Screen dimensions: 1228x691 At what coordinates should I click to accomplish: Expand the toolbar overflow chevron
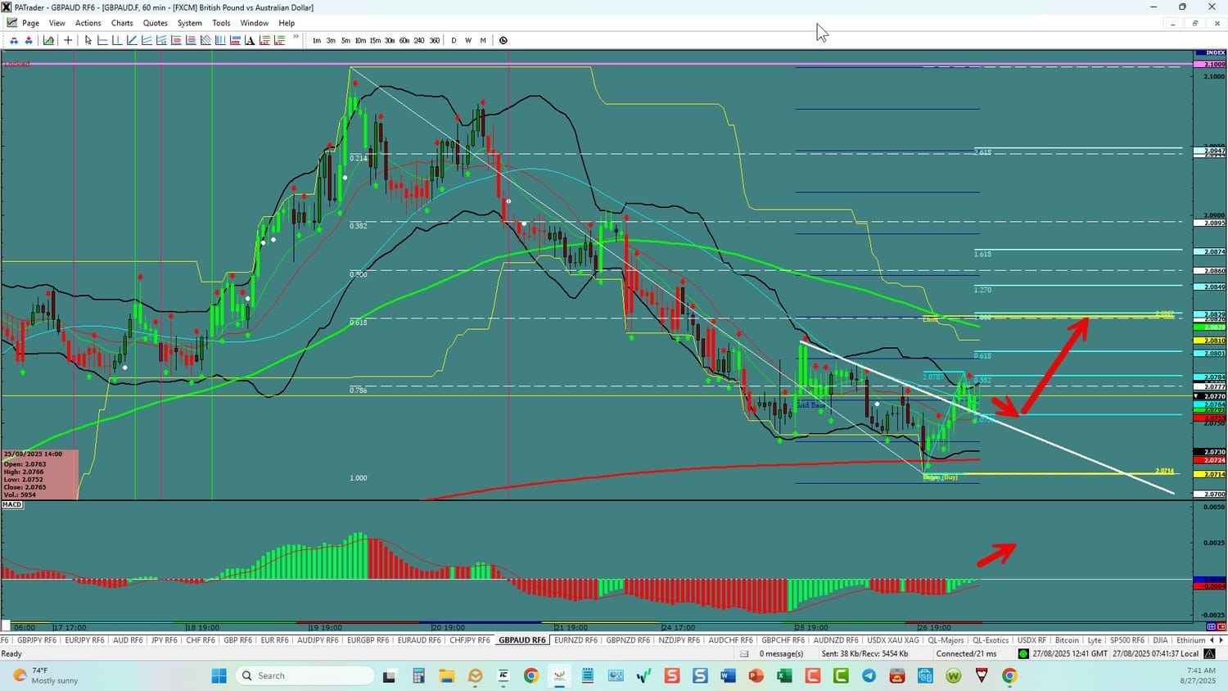pos(296,38)
